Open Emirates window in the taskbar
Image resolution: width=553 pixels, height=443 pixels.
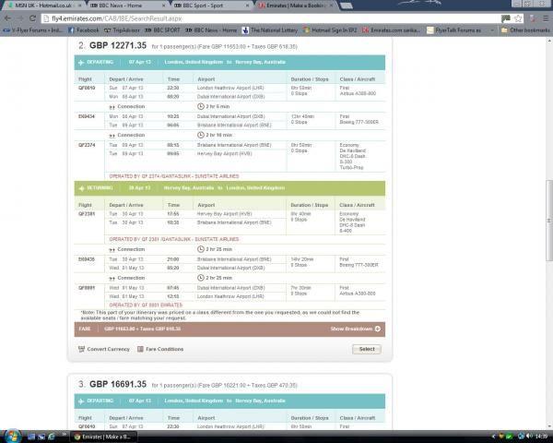103,437
